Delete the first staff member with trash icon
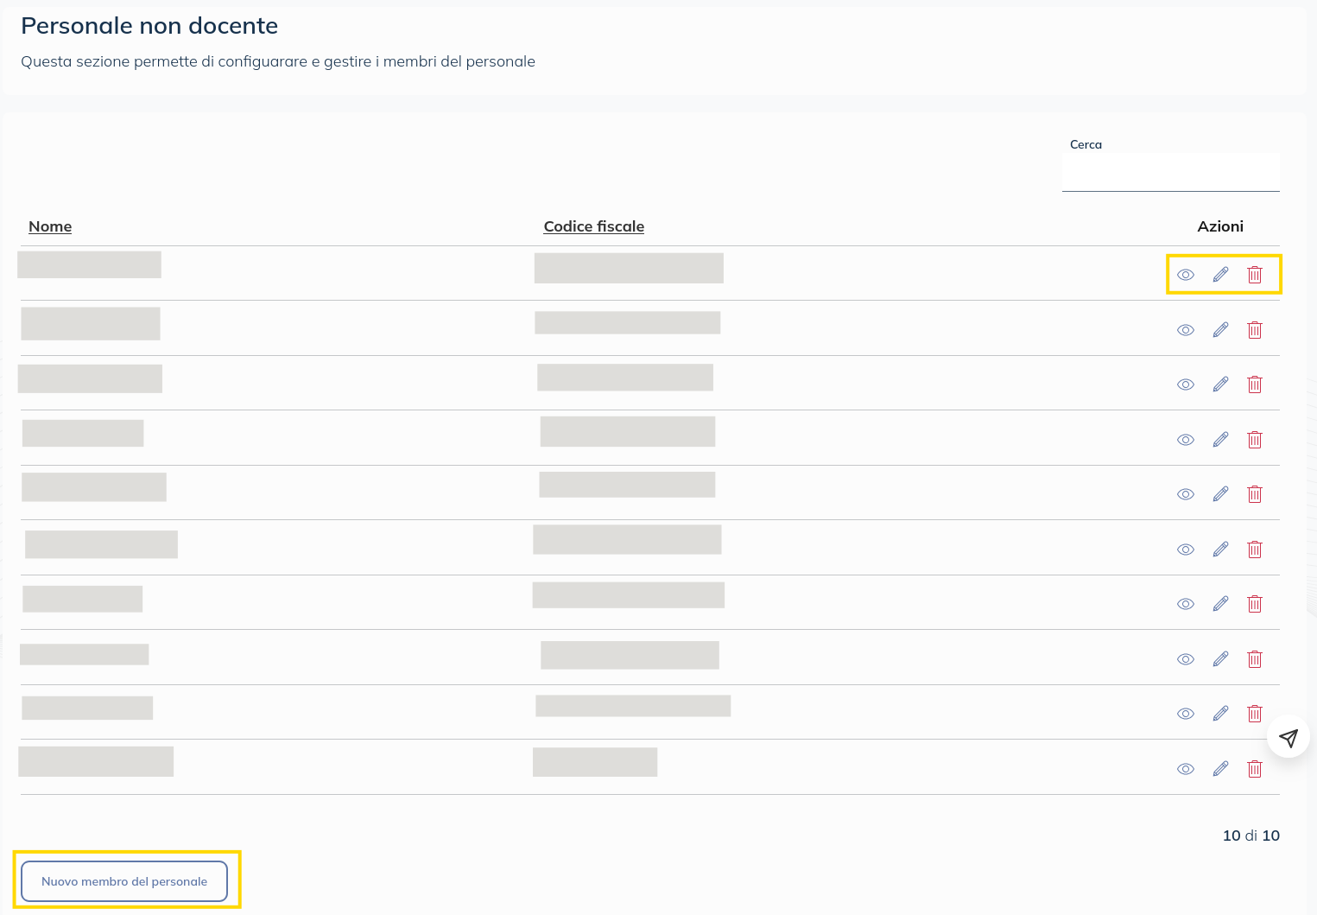Image resolution: width=1317 pixels, height=915 pixels. [1255, 275]
